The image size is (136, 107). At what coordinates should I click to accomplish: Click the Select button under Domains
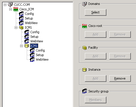click(x=95, y=12)
